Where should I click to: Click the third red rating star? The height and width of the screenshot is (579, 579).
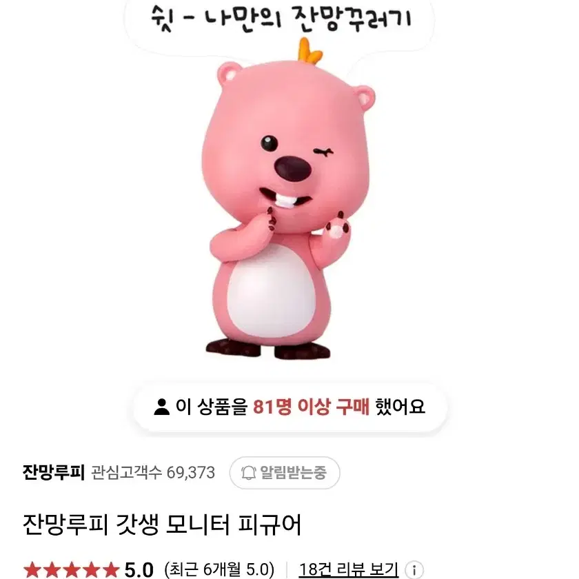coord(71,570)
